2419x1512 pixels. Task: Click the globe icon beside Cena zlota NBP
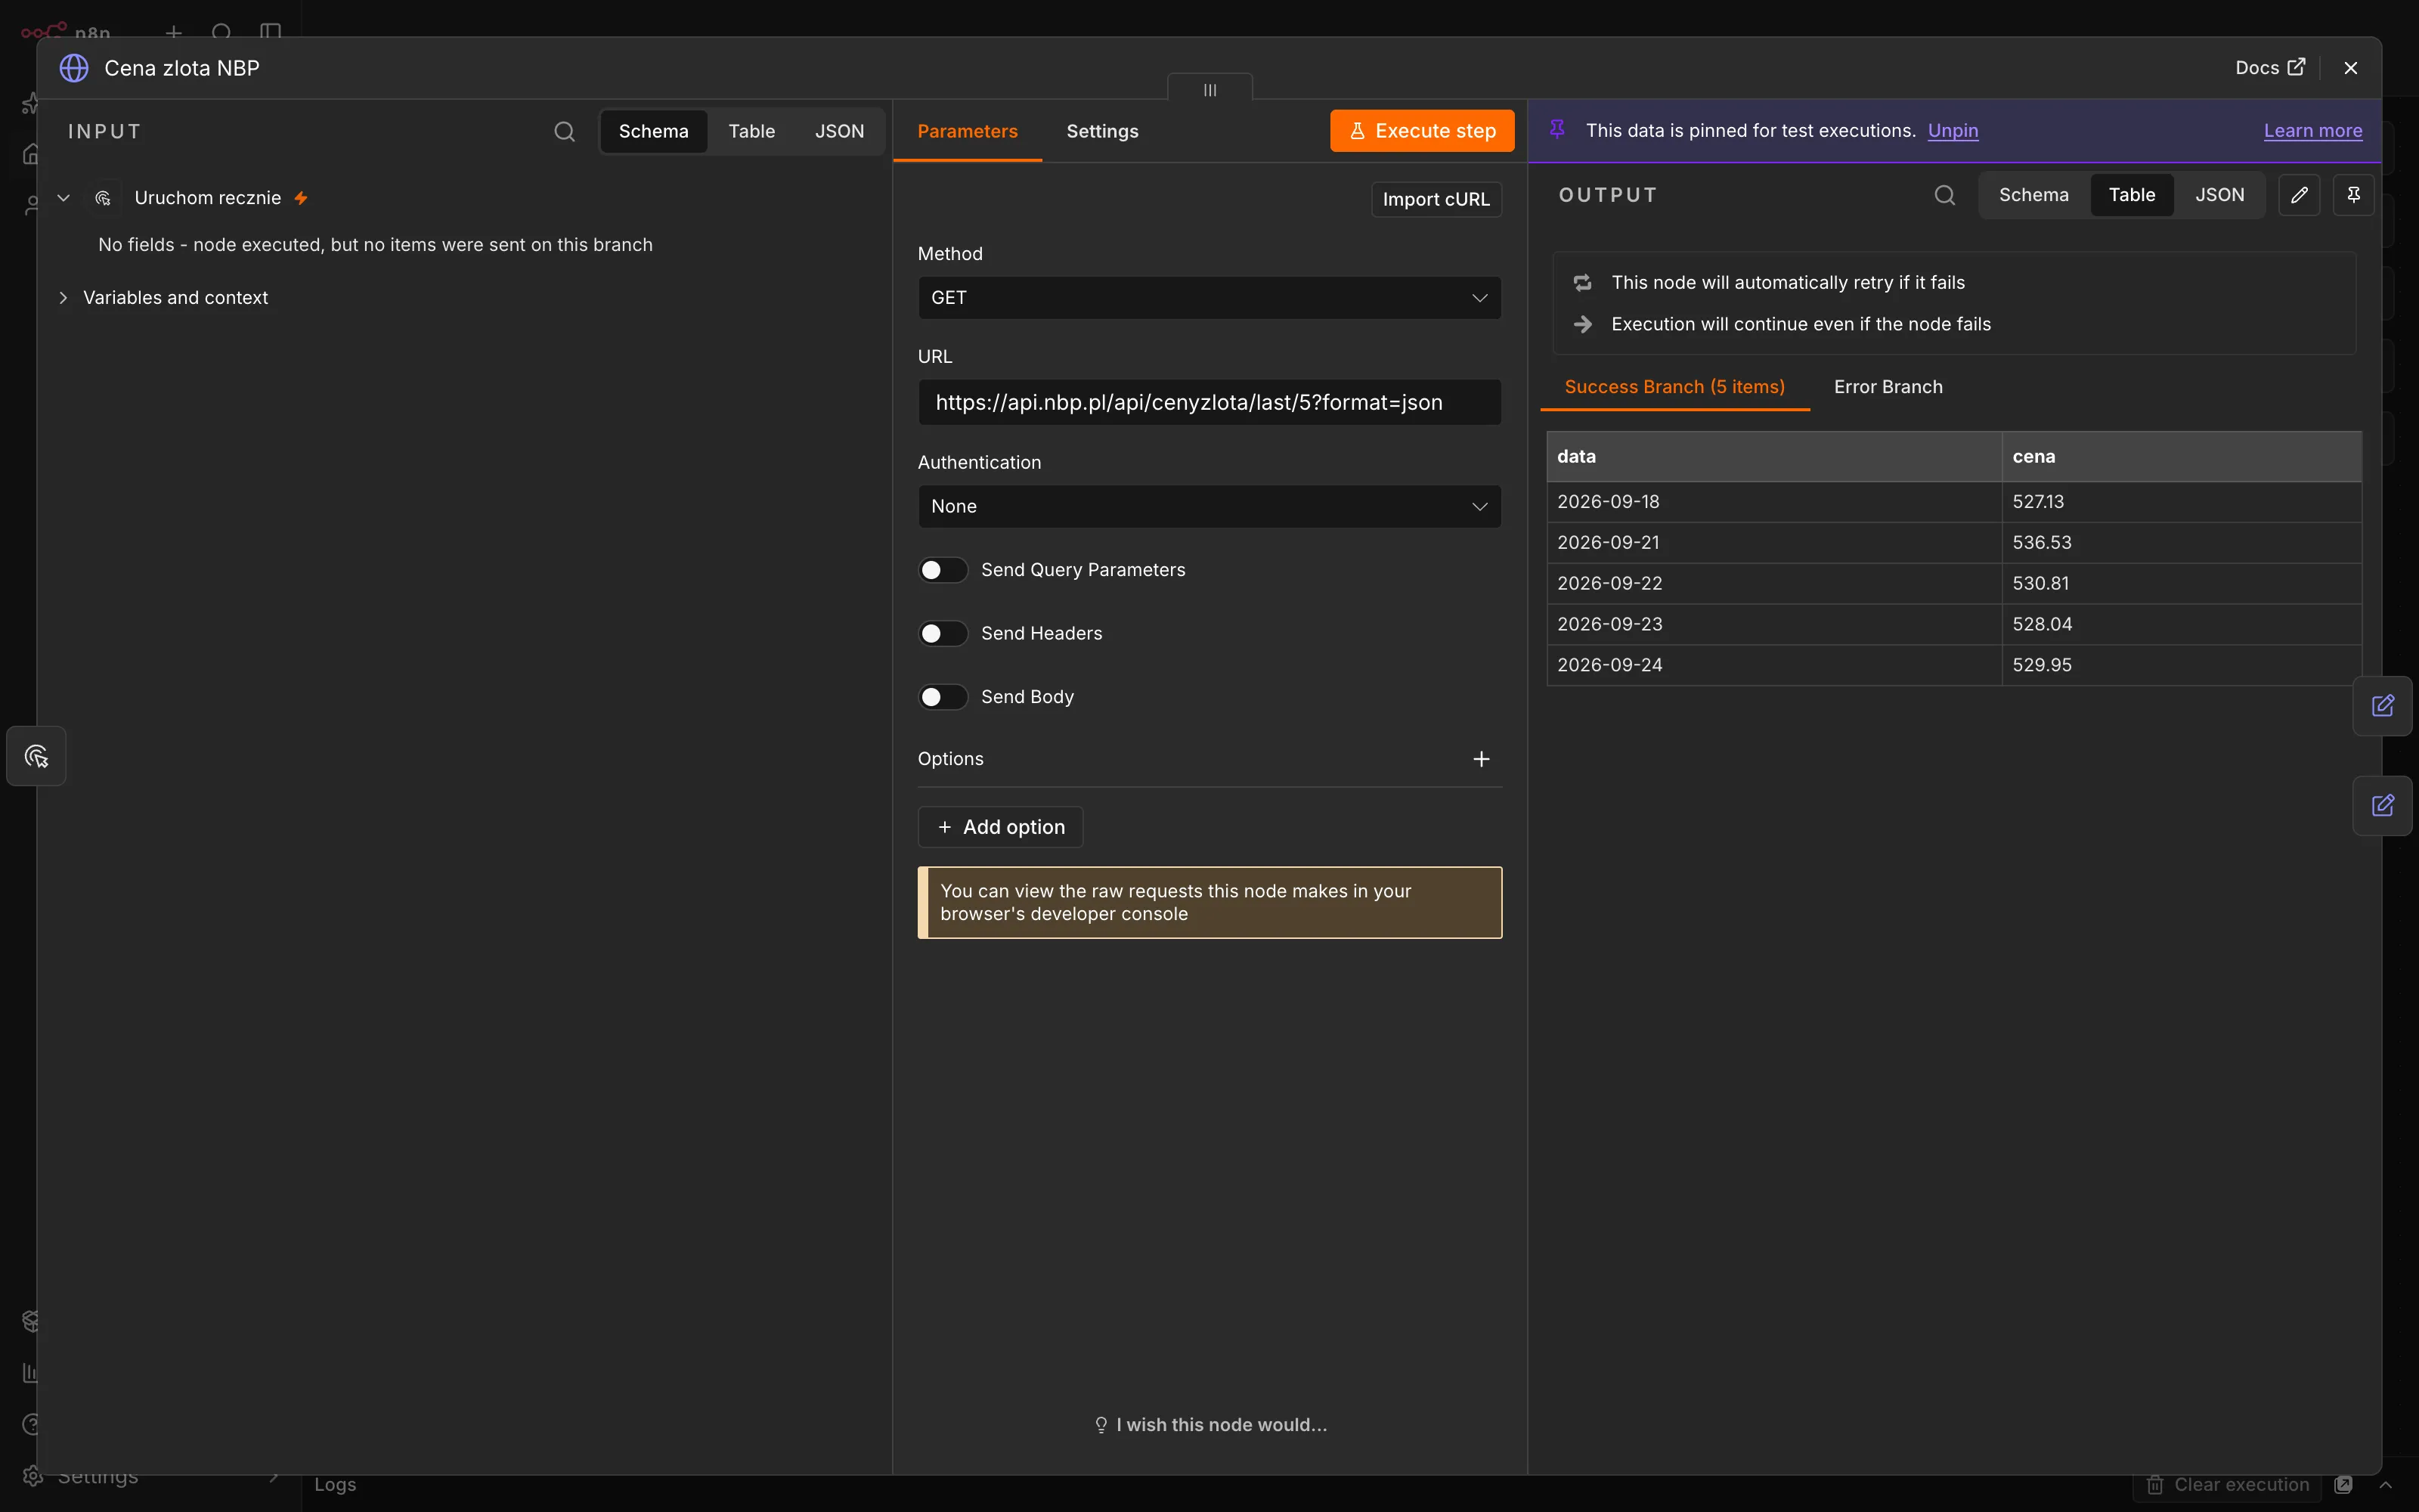tap(74, 68)
